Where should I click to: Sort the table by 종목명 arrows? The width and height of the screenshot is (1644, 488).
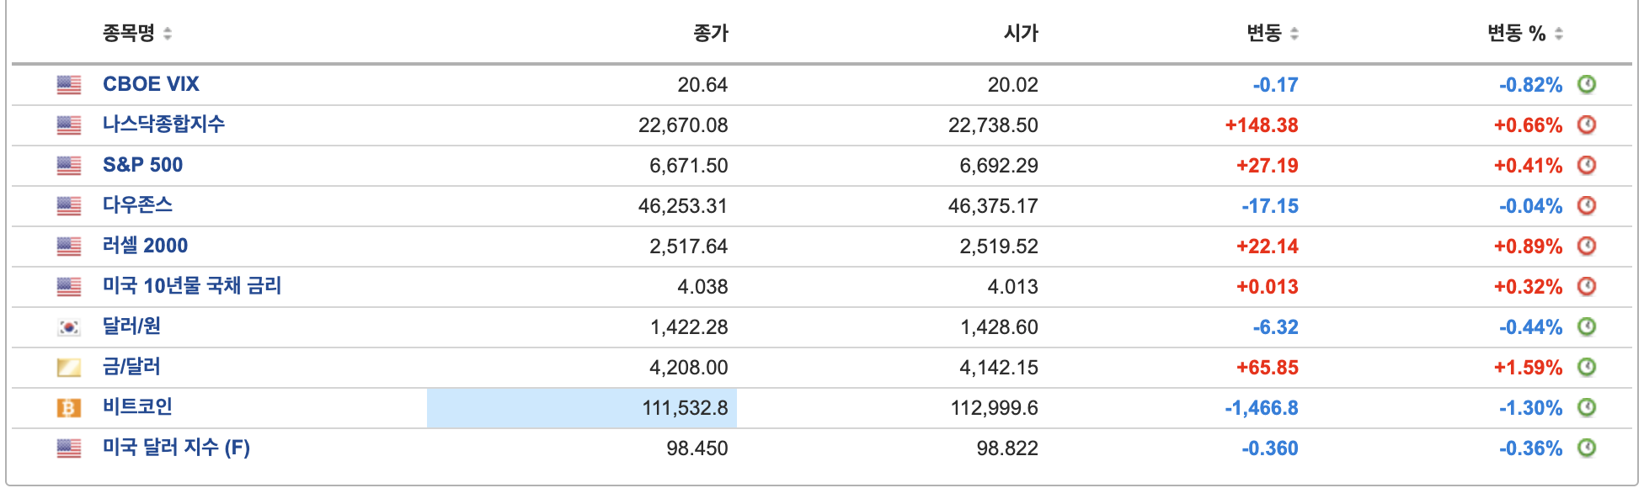[x=168, y=34]
